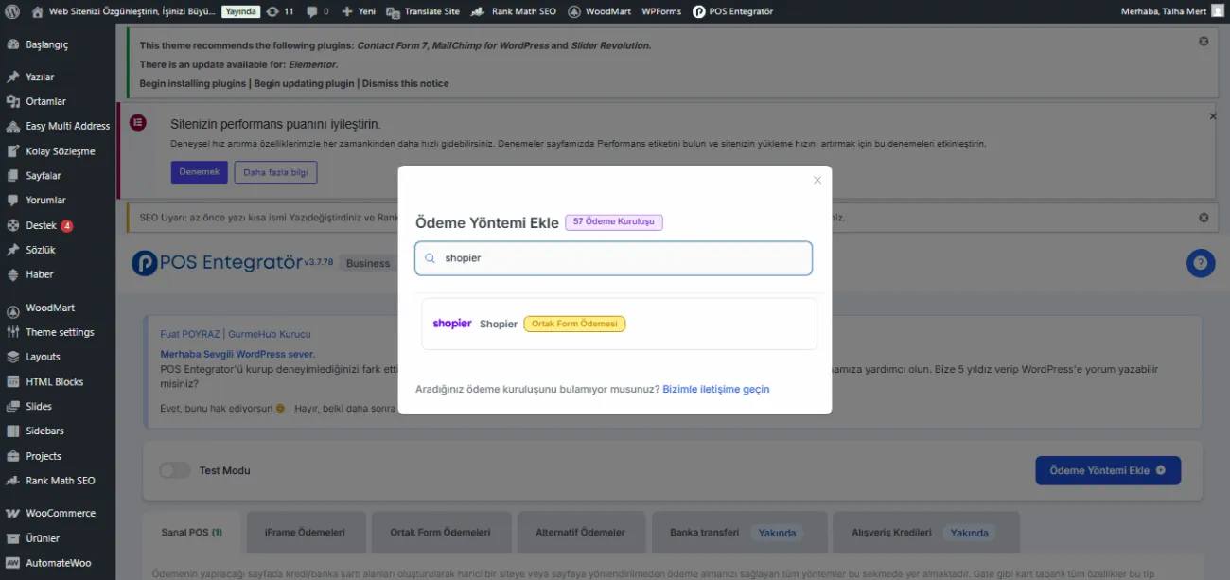Dismiss the SEO Uyarı notice
Viewport: 1230px width, 580px height.
coord(1204,218)
